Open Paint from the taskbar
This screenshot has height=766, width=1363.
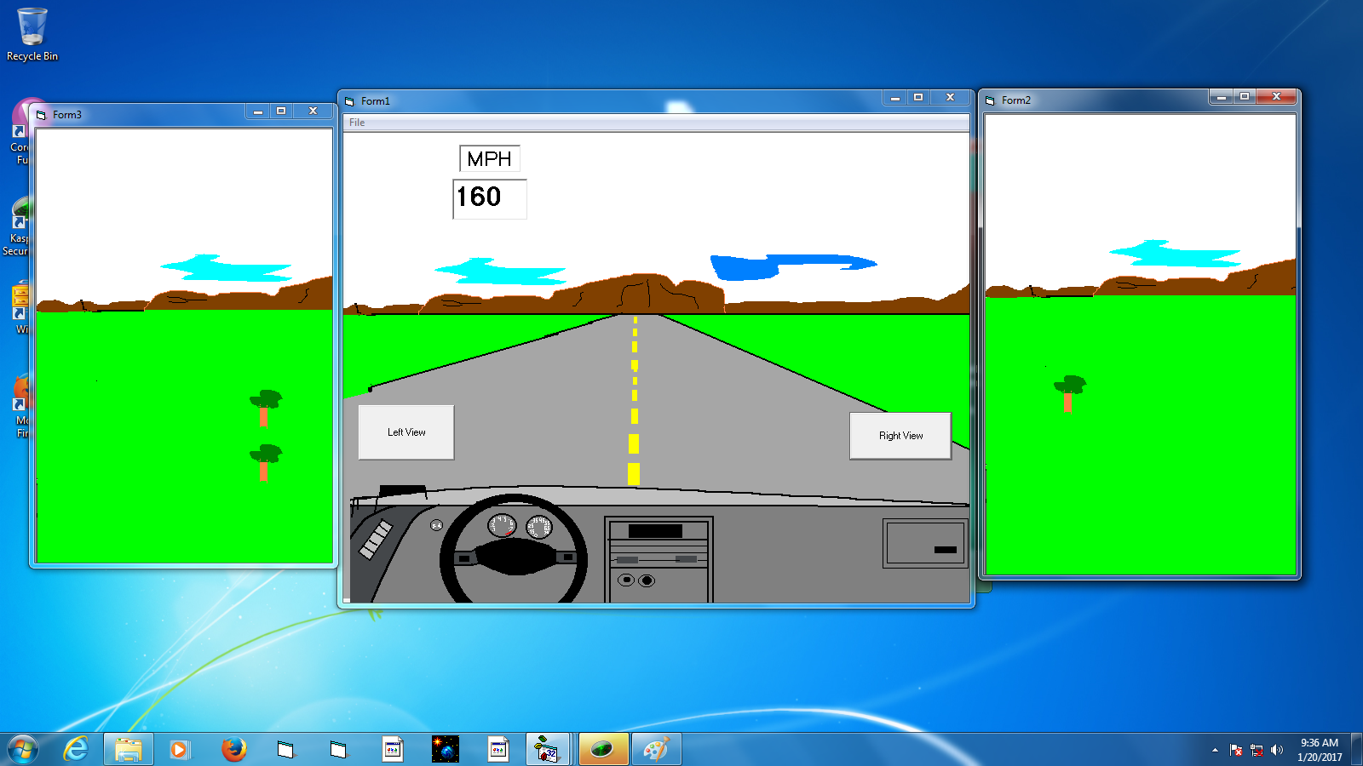pos(656,750)
